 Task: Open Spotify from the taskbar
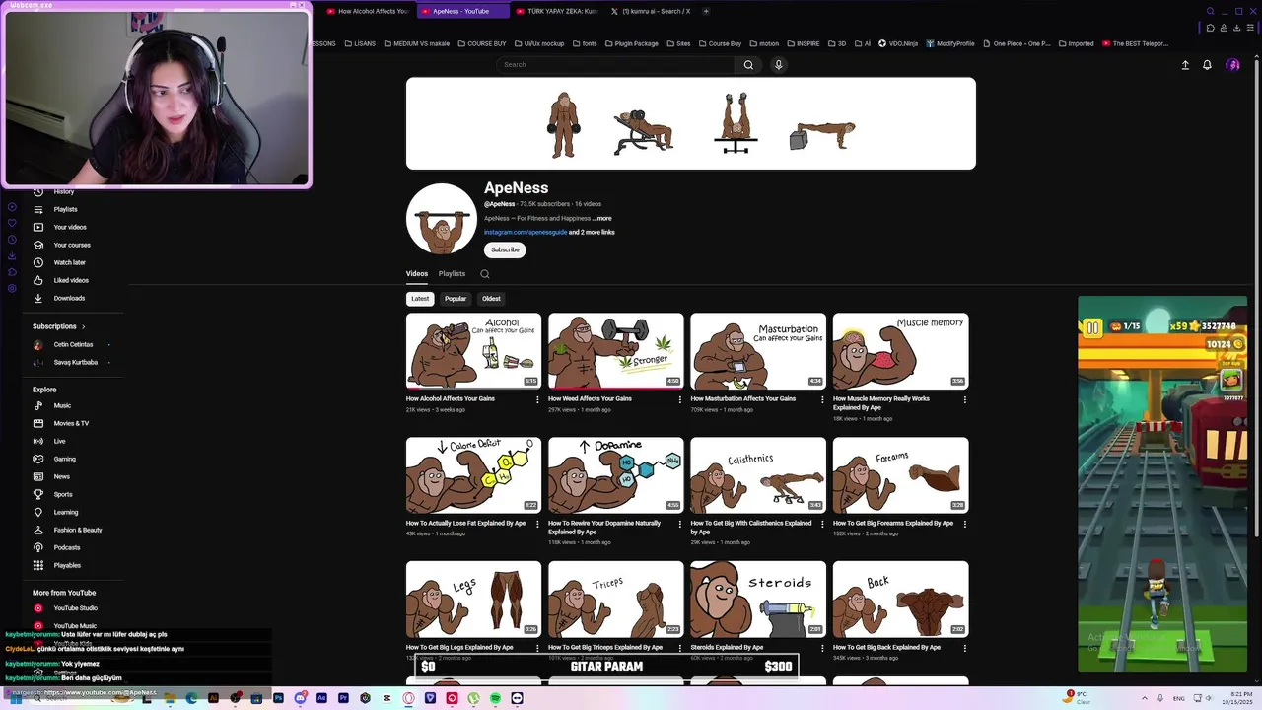click(495, 698)
